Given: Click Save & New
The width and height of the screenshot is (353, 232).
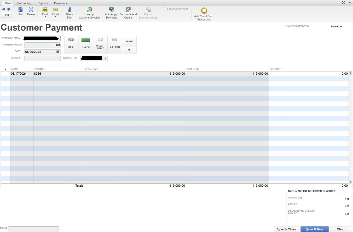Looking at the screenshot, I should (x=315, y=229).
